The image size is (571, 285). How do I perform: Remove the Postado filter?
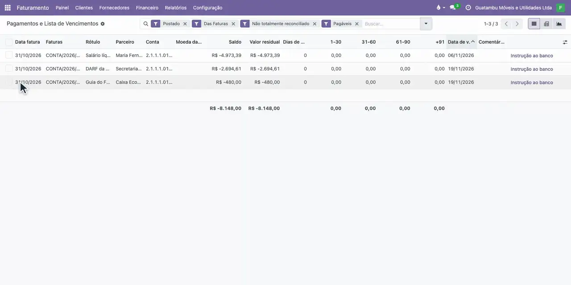pos(185,24)
